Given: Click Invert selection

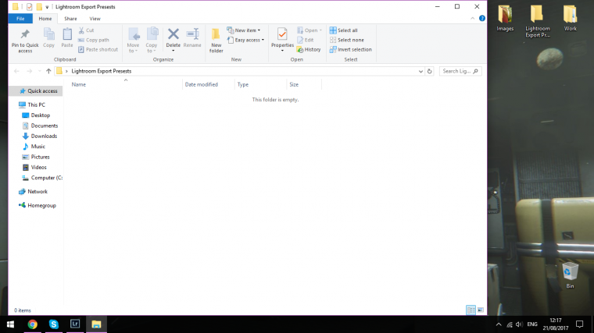Looking at the screenshot, I should (x=350, y=49).
